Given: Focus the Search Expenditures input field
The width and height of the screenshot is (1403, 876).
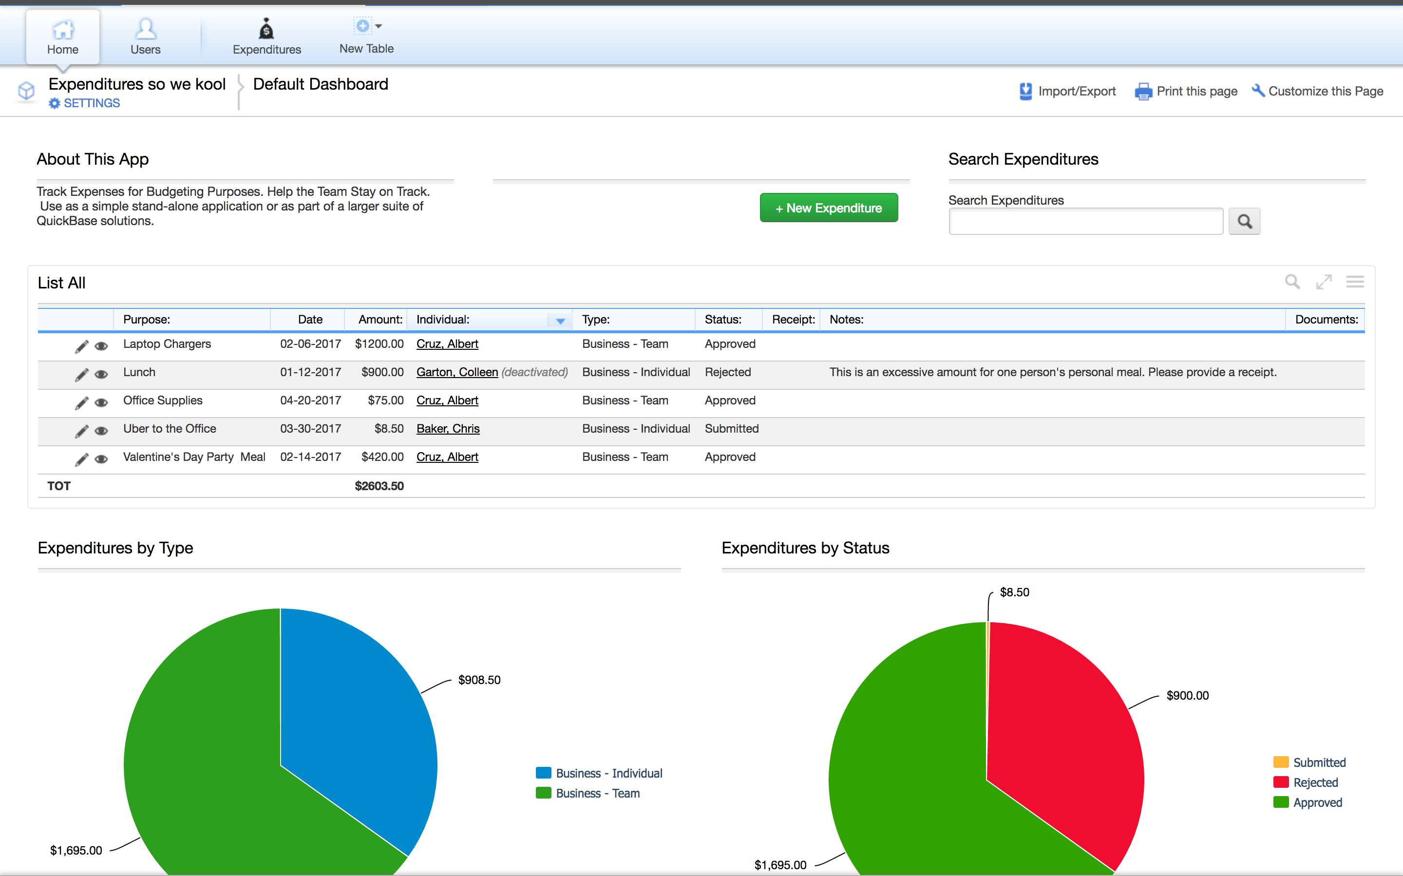Looking at the screenshot, I should point(1085,221).
